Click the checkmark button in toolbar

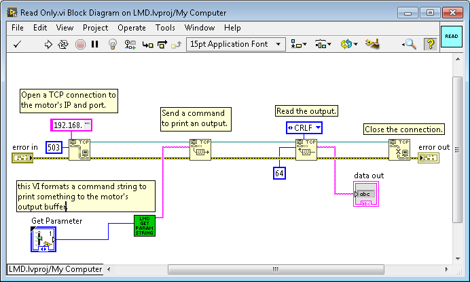tap(18, 45)
